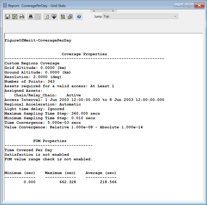Image resolution: width=207 pixels, height=205 pixels.
Task: Click the toolbar icon left of Help
Action: pos(70,17)
